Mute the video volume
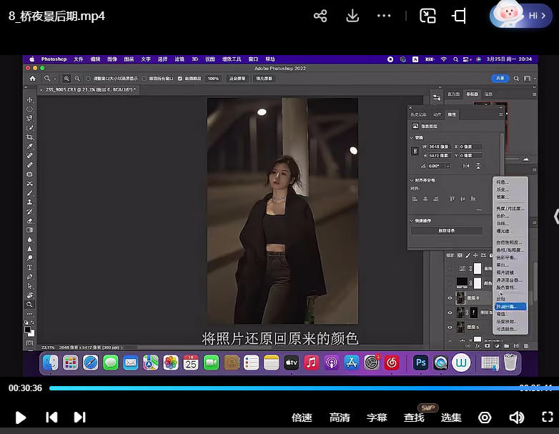The width and height of the screenshot is (559, 434). (x=516, y=417)
